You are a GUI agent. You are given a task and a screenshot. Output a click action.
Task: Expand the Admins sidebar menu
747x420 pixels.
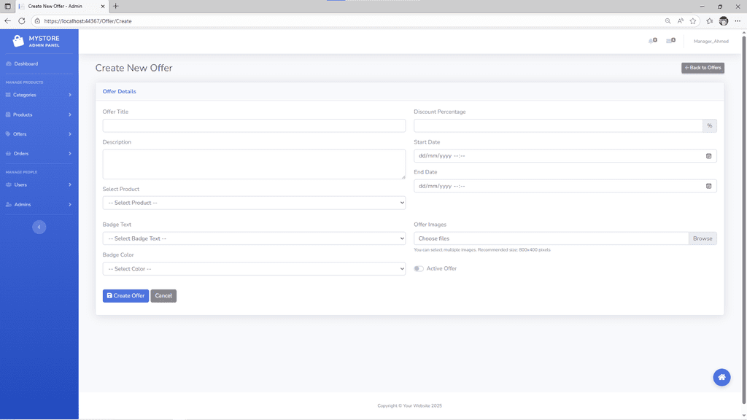tap(39, 205)
